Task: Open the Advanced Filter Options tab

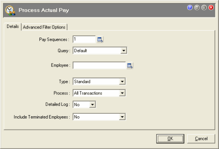Action: [x=44, y=27]
